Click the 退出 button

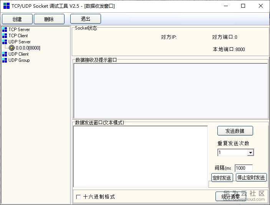point(86,19)
